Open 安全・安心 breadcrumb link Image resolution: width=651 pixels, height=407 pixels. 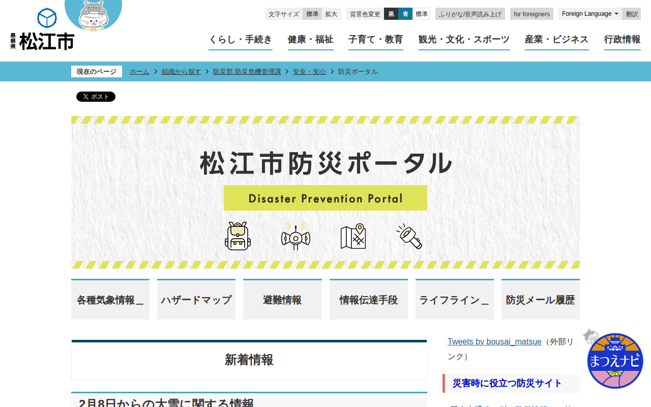[x=310, y=72]
